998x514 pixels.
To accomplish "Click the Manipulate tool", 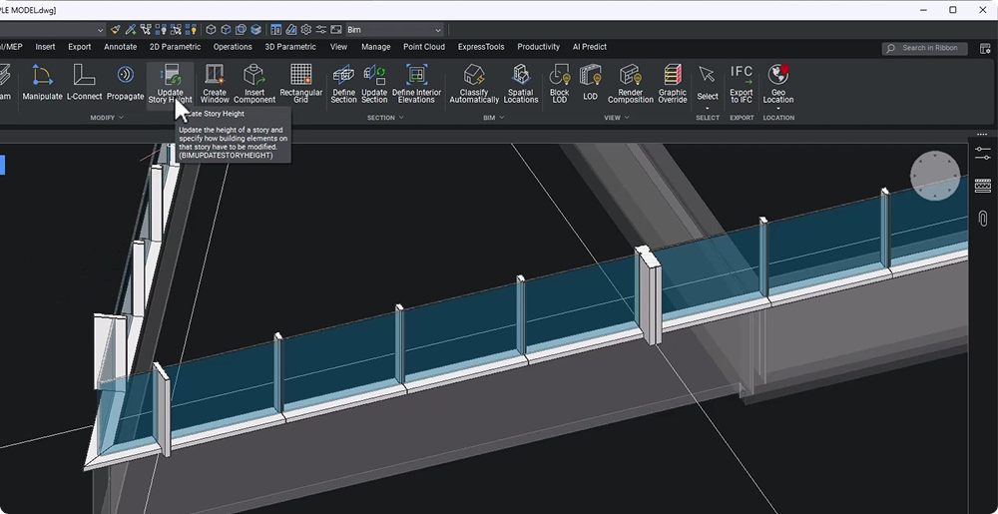I will (42, 82).
